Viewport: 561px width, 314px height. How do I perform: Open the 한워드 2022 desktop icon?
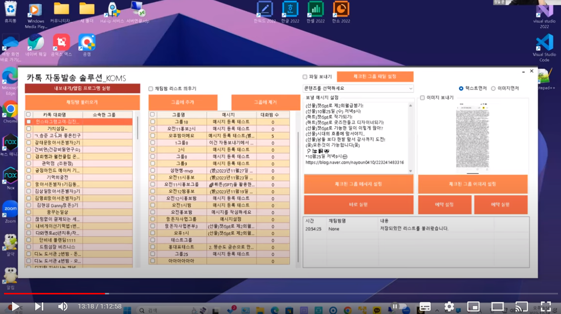265,12
